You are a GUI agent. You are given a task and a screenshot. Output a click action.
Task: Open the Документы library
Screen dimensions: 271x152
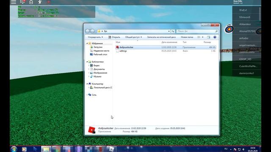pyautogui.click(x=99, y=69)
